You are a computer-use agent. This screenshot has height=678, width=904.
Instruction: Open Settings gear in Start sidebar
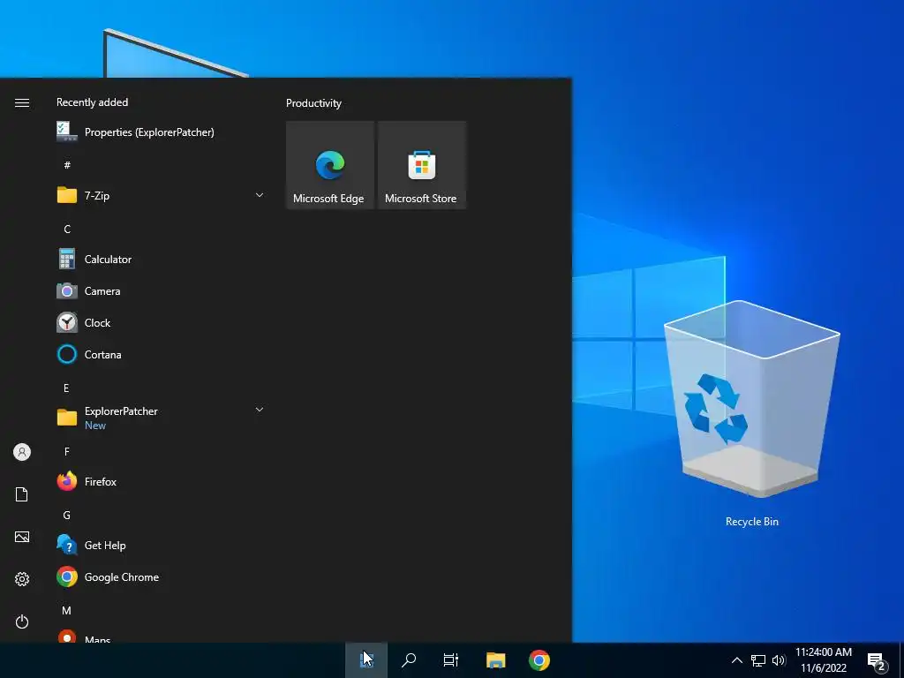(x=22, y=579)
